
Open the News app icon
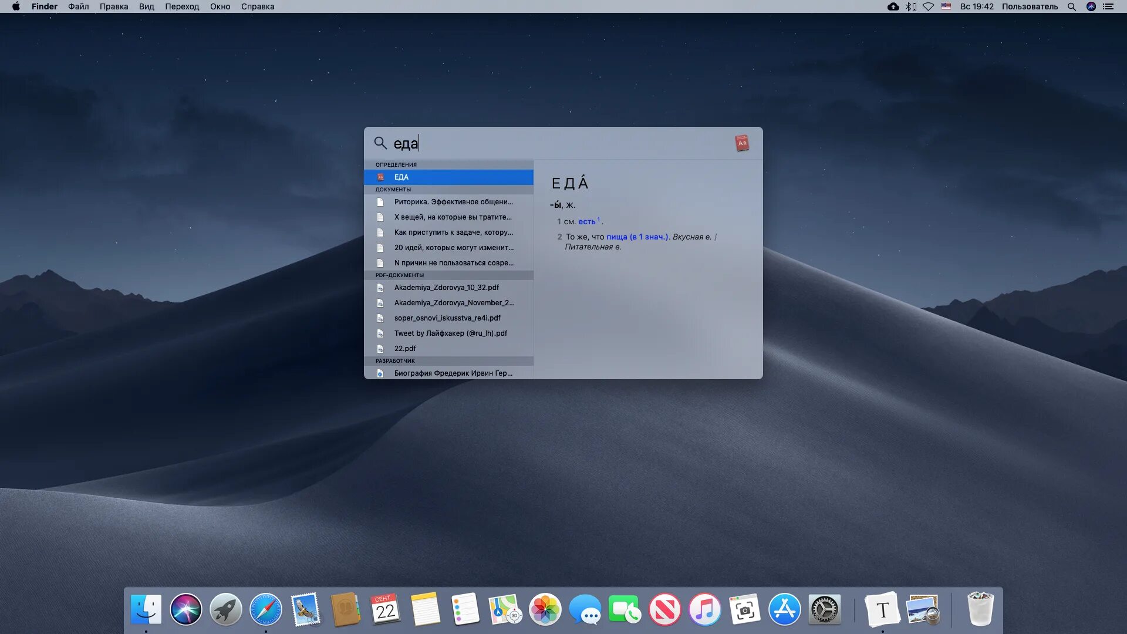(664, 609)
